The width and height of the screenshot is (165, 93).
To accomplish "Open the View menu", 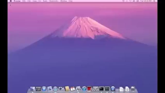I will tap(35, 1).
